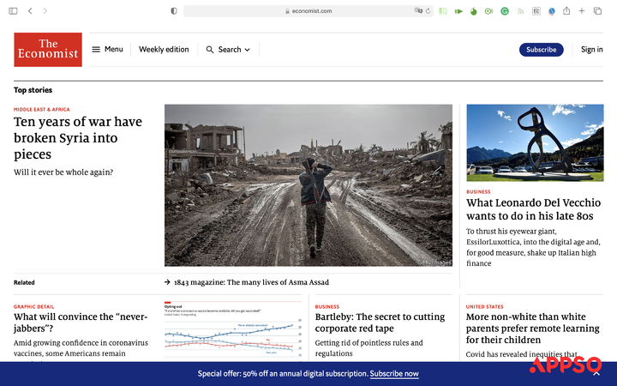Open the Middle East & Africa section
The image size is (617, 386).
click(x=42, y=110)
